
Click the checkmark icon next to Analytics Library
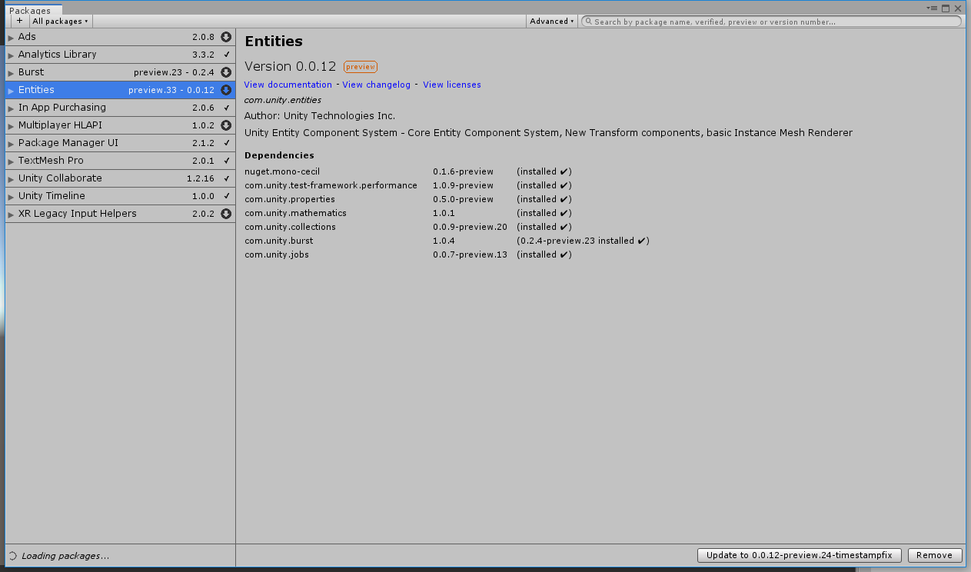tap(225, 54)
